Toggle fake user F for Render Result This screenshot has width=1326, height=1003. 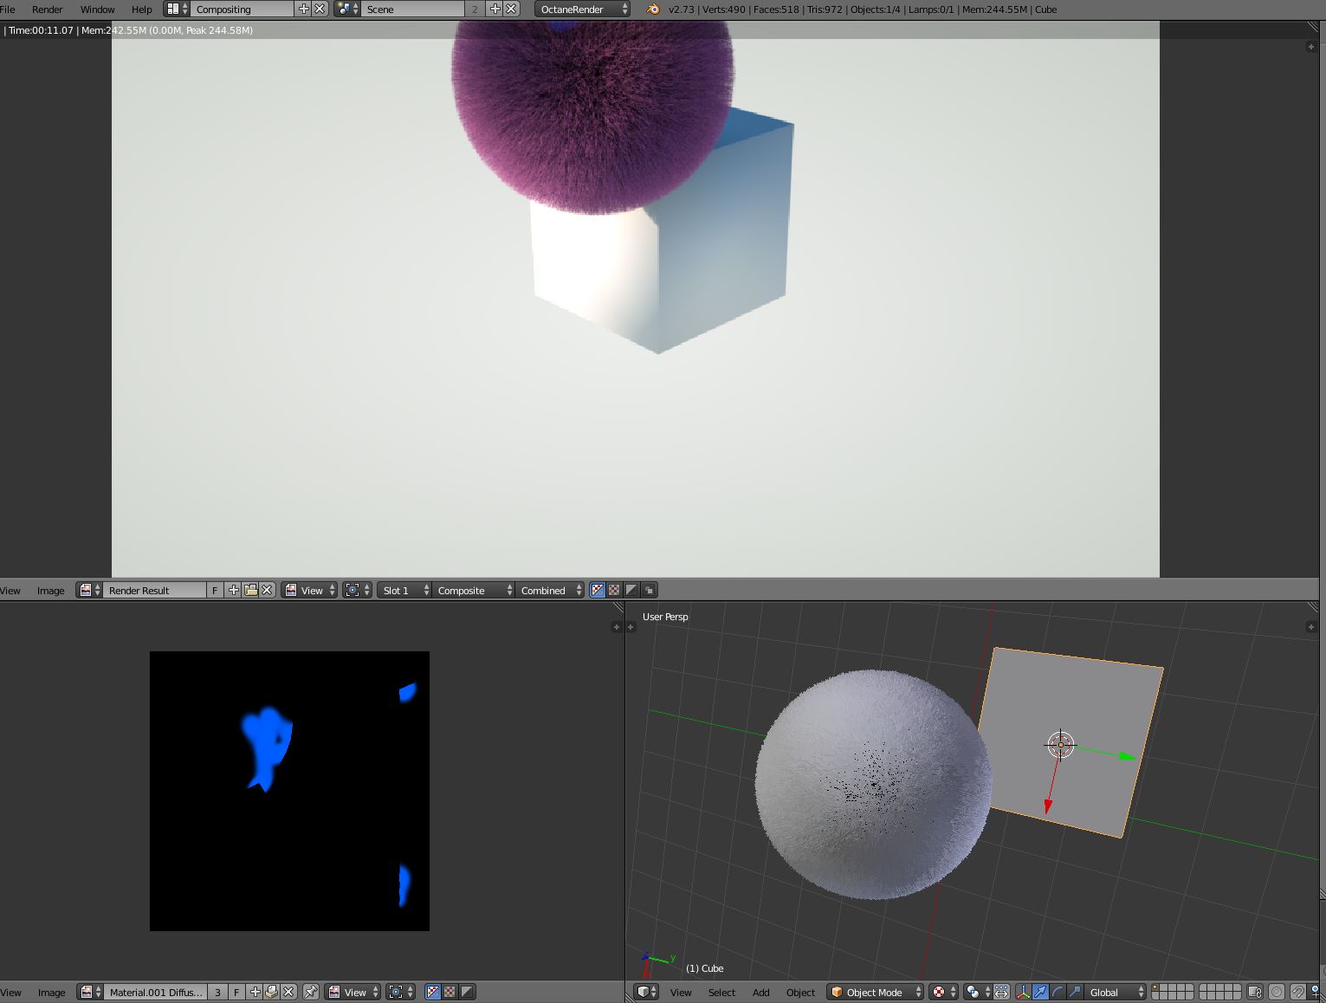click(215, 590)
